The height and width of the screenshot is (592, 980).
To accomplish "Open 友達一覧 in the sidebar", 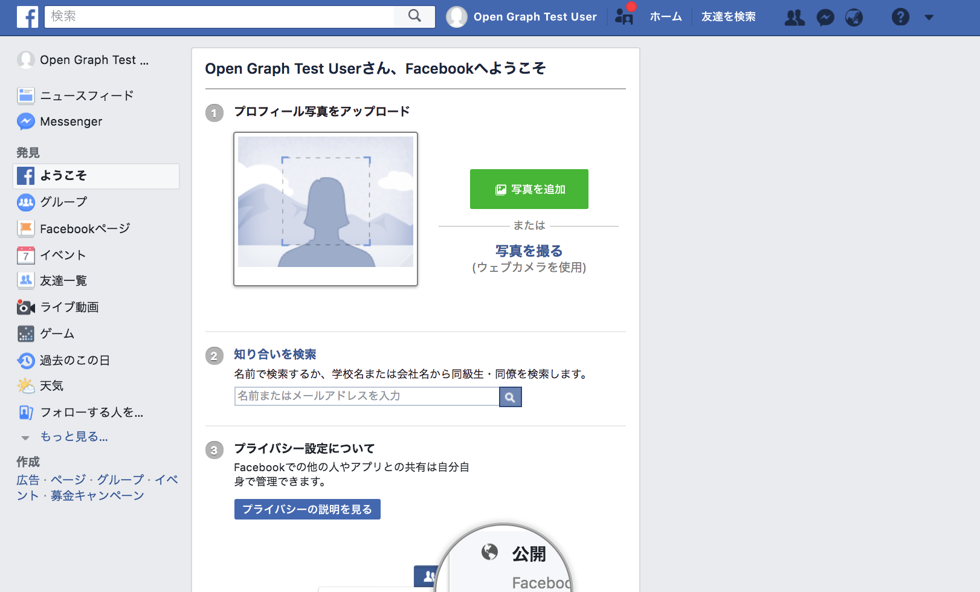I will [x=63, y=281].
